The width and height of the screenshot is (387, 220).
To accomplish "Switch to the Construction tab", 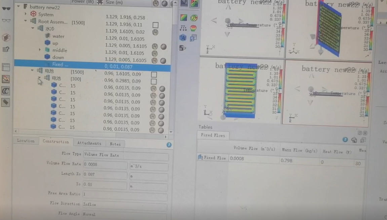I will click(x=56, y=142).
